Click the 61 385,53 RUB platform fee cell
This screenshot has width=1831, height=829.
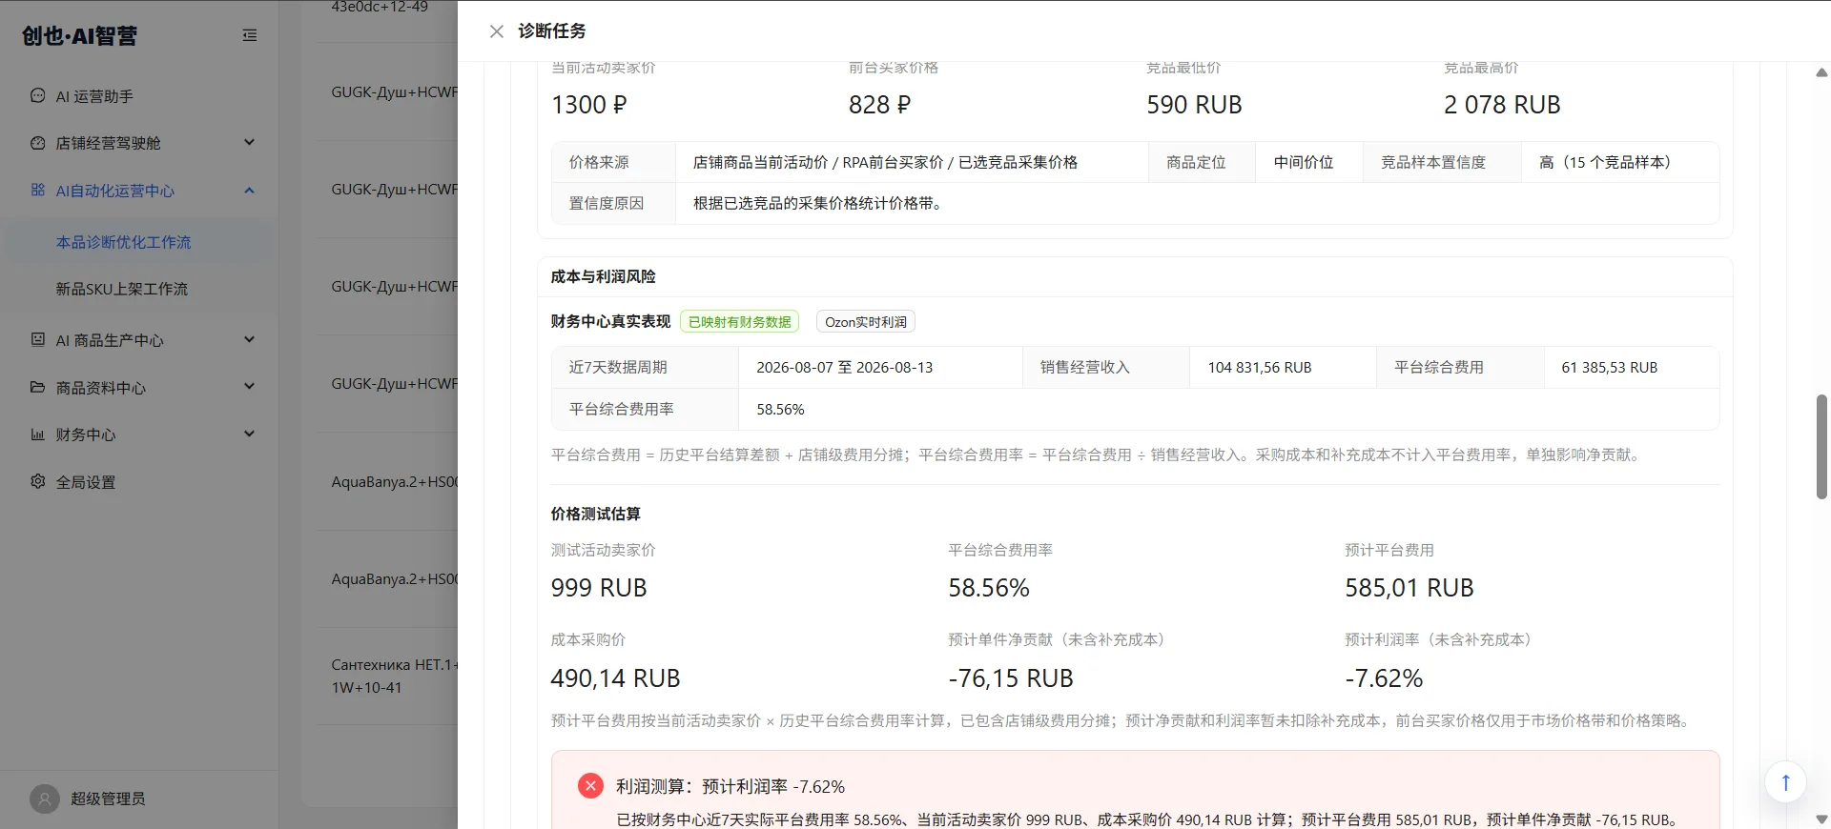pos(1632,368)
